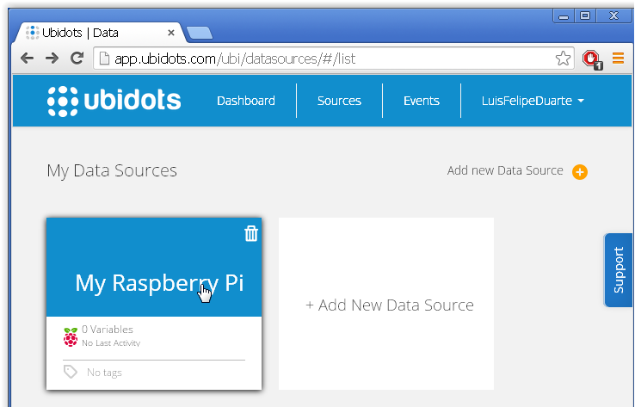Screen dimensions: 635x407
Task: Open the Support side tab
Action: pos(618,269)
